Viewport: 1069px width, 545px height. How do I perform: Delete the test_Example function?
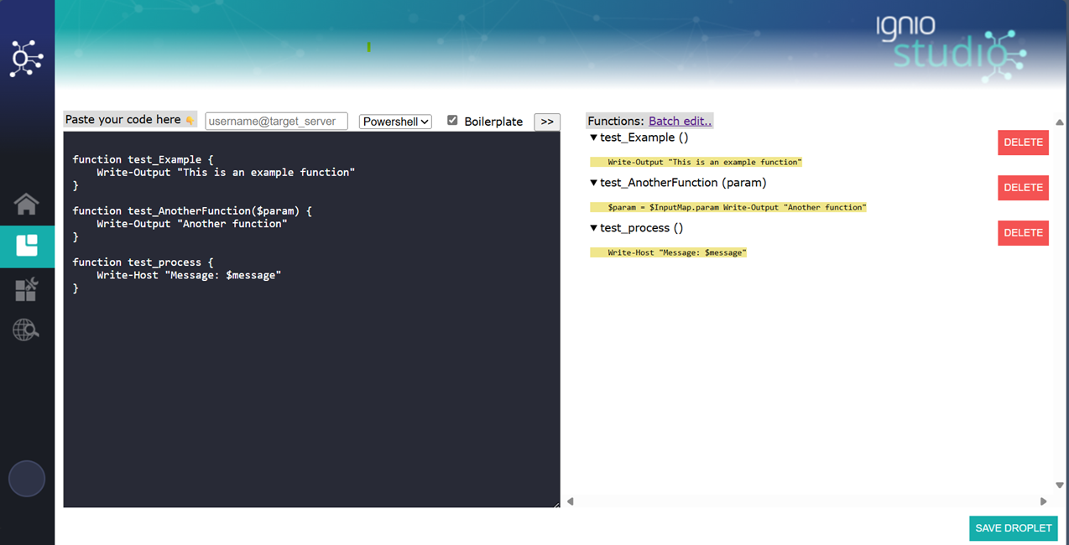click(x=1023, y=143)
